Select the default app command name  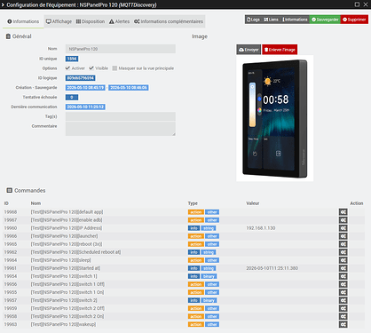coord(67,212)
